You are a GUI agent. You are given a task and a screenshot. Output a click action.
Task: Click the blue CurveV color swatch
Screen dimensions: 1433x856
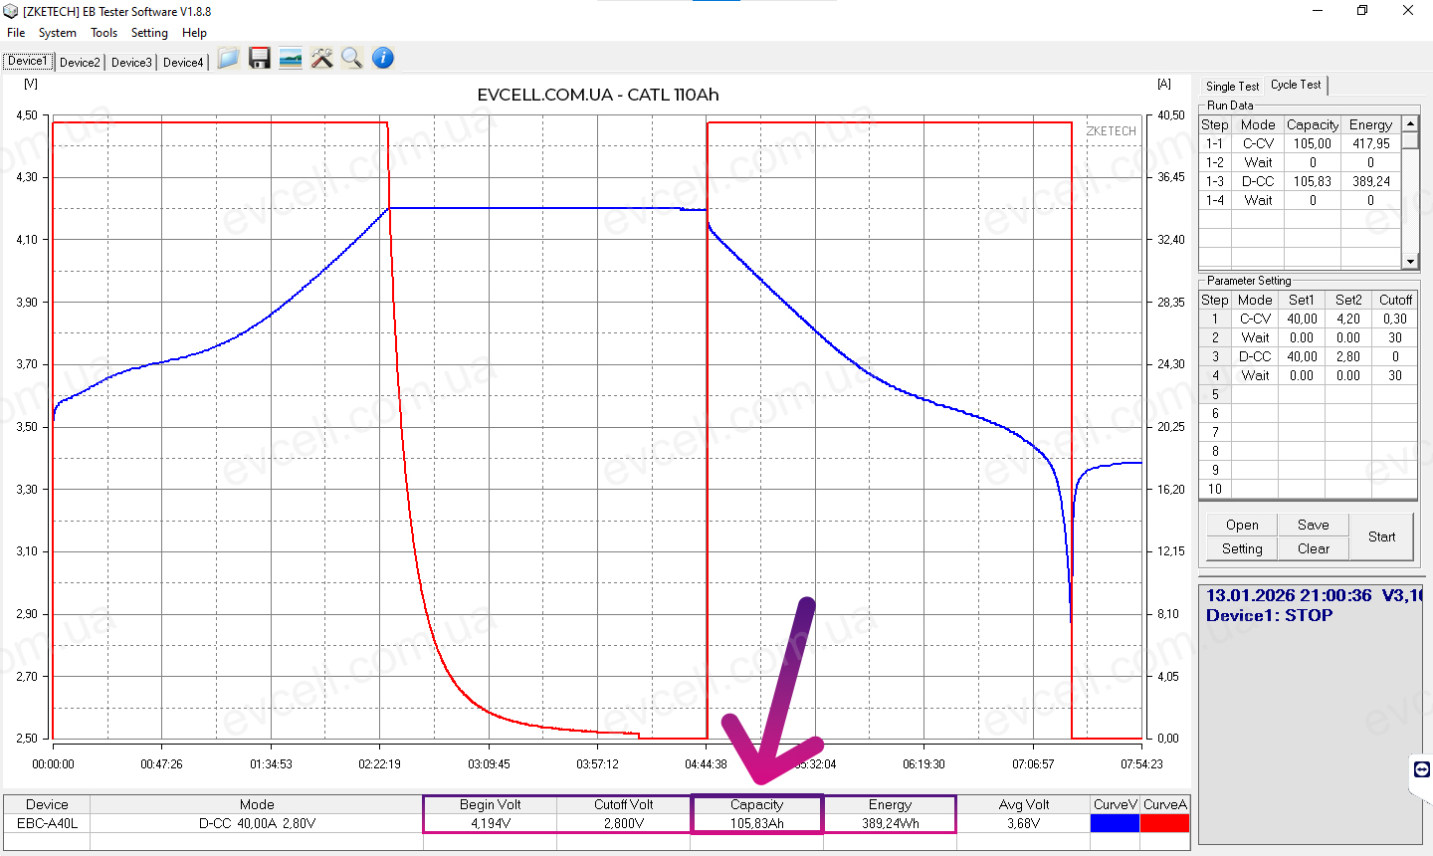coord(1115,823)
